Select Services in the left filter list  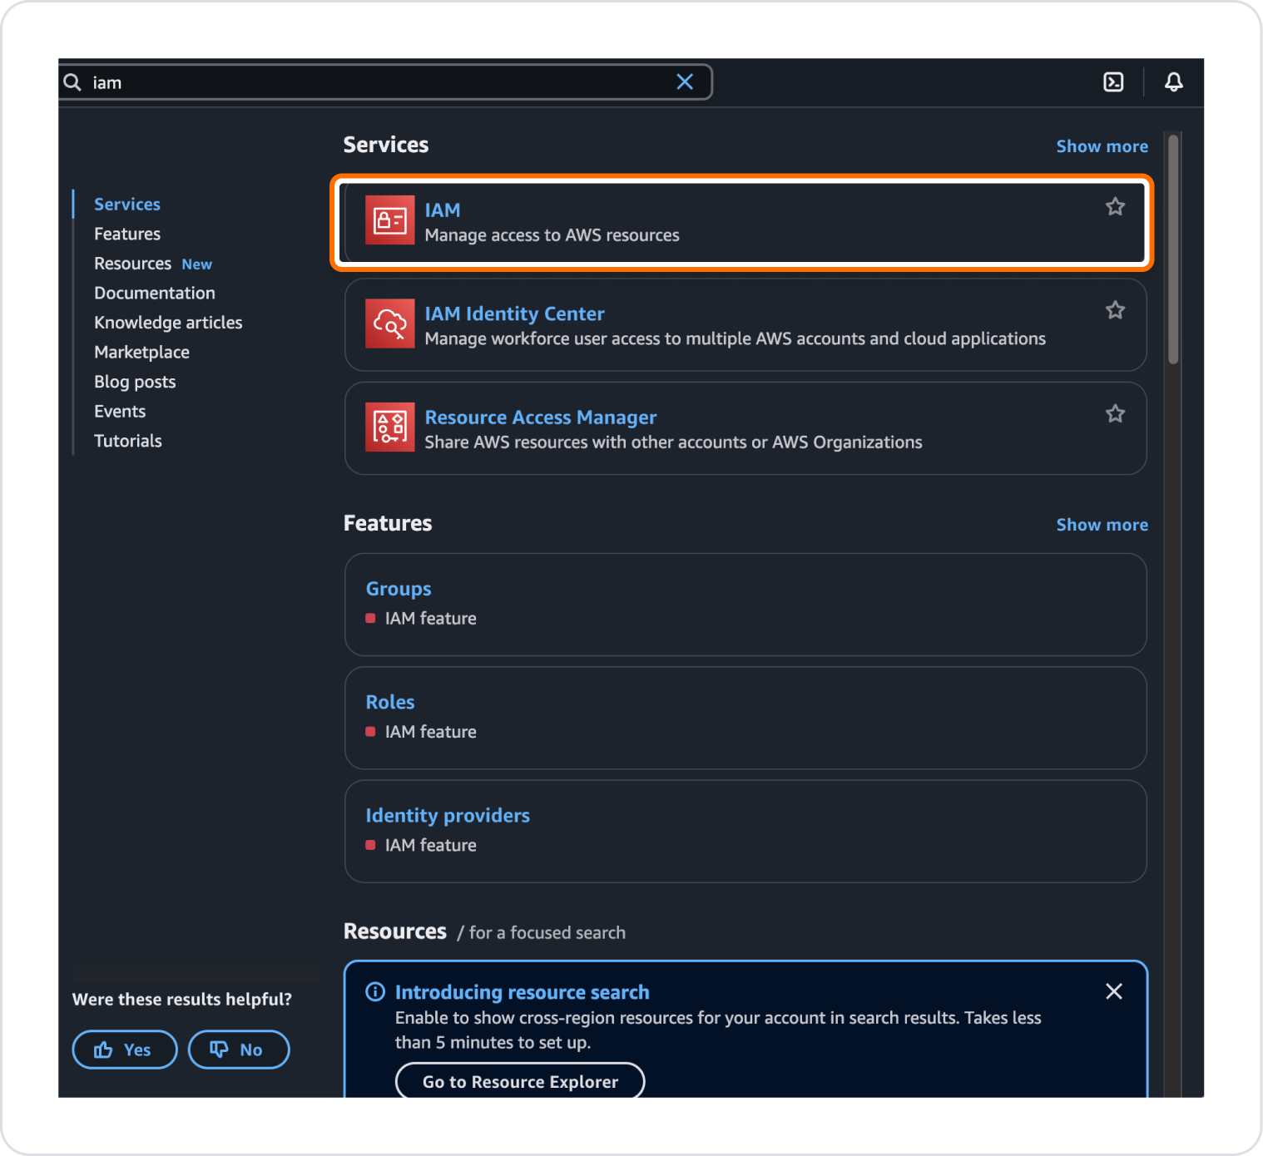[127, 205]
